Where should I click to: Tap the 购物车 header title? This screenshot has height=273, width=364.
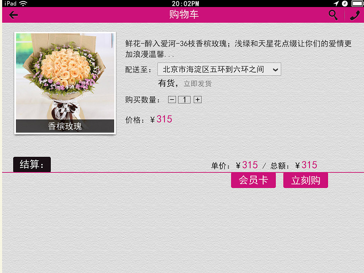pyautogui.click(x=184, y=14)
